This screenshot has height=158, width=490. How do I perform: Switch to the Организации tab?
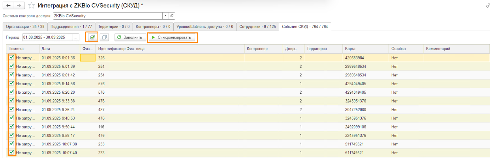(x=25, y=27)
